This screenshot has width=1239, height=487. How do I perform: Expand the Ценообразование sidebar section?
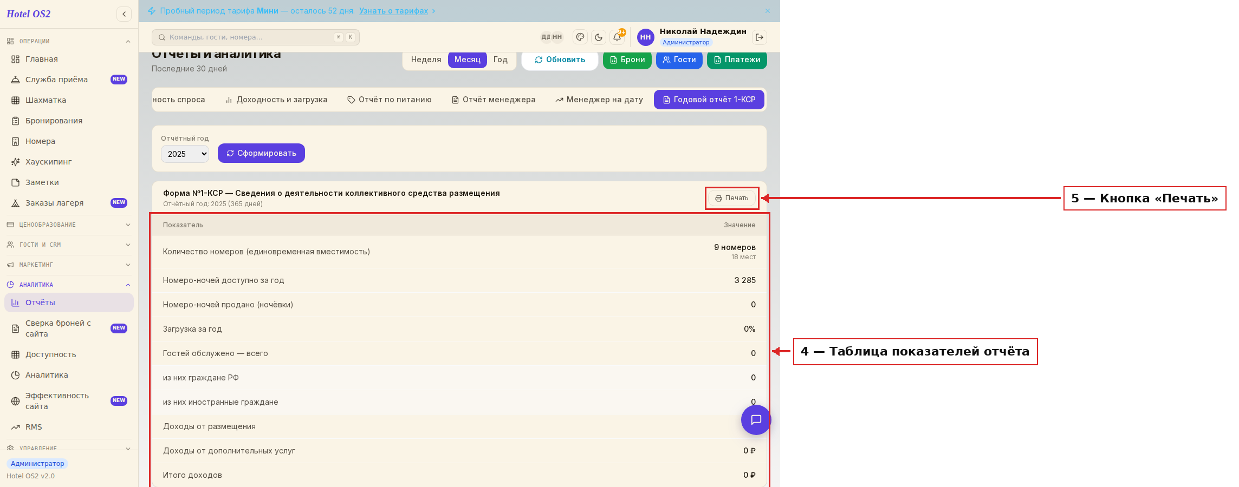69,225
